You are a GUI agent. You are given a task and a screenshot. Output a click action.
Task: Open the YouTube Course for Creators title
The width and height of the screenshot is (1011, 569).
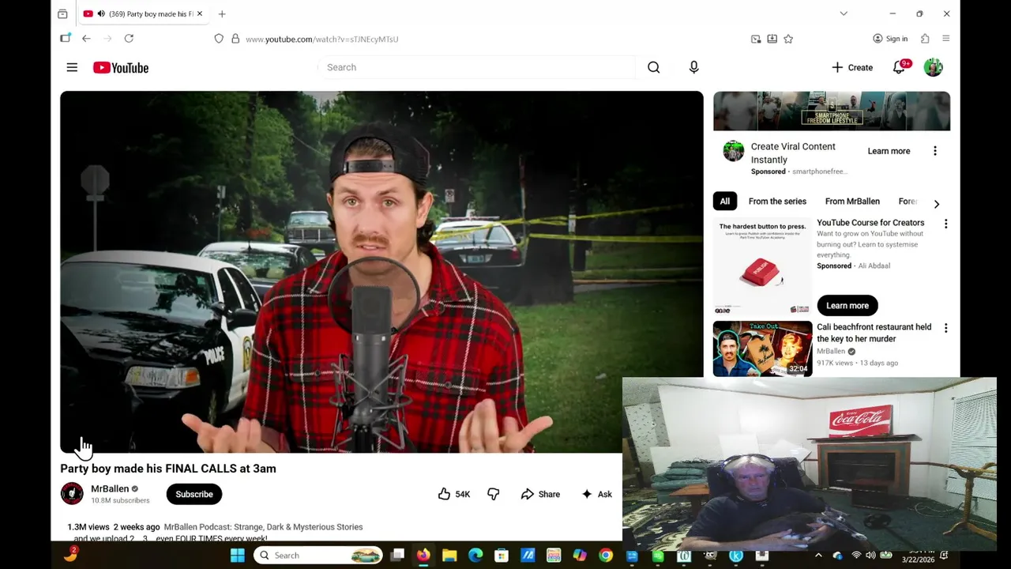(x=870, y=223)
